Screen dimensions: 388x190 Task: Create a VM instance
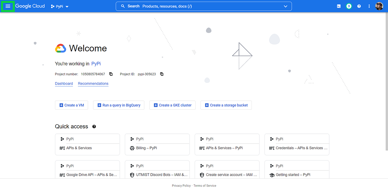click(x=71, y=105)
